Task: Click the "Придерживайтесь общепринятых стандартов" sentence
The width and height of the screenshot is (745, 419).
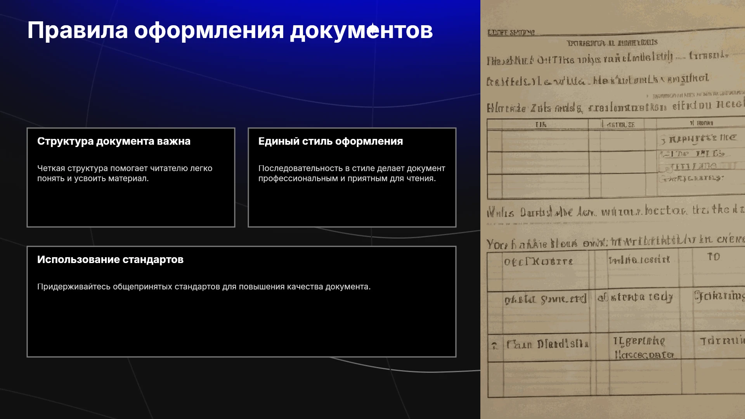Action: tap(204, 287)
